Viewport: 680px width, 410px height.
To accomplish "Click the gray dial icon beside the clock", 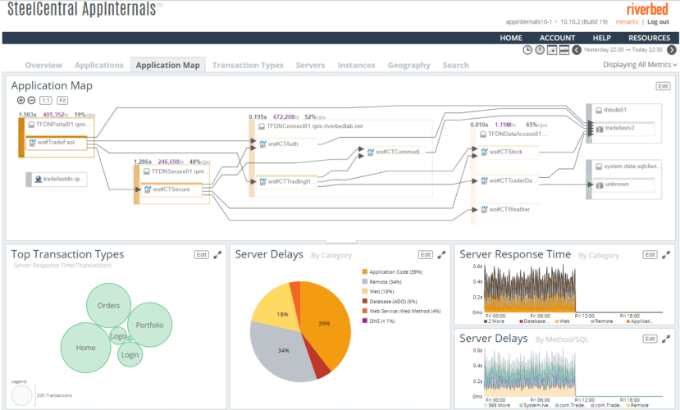I will click(x=540, y=50).
